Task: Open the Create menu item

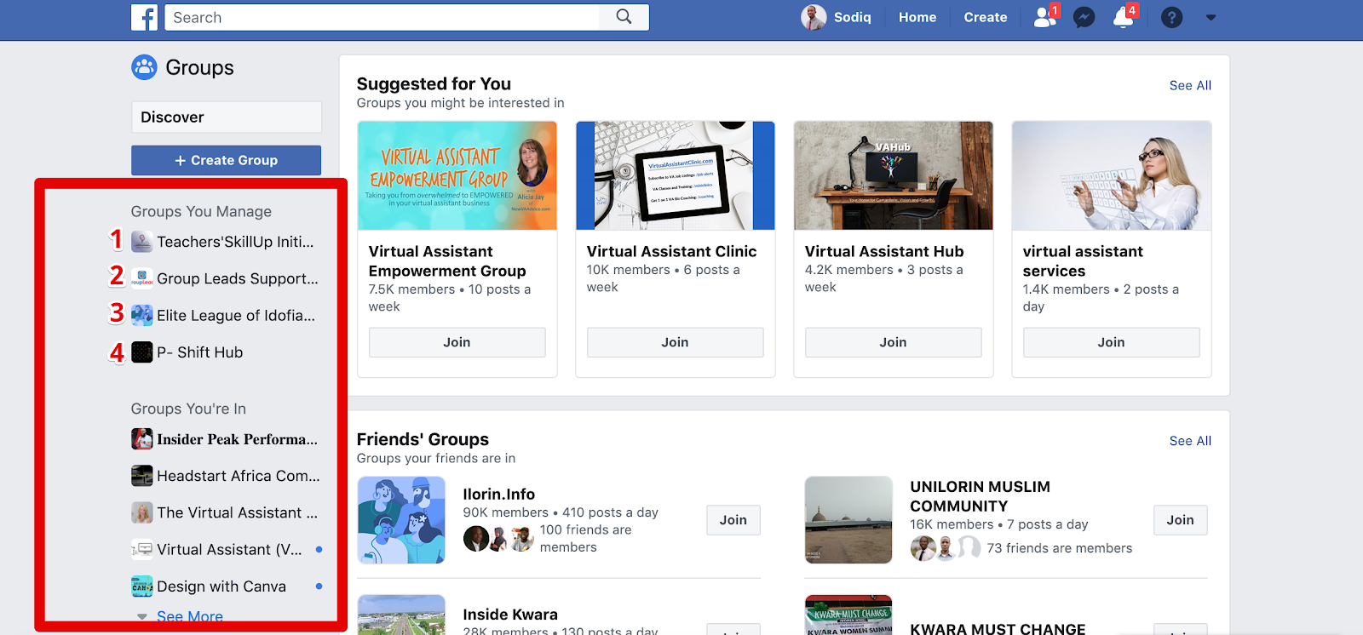Action: 986,17
